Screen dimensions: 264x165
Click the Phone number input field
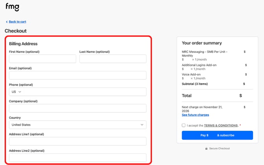tap(86, 92)
